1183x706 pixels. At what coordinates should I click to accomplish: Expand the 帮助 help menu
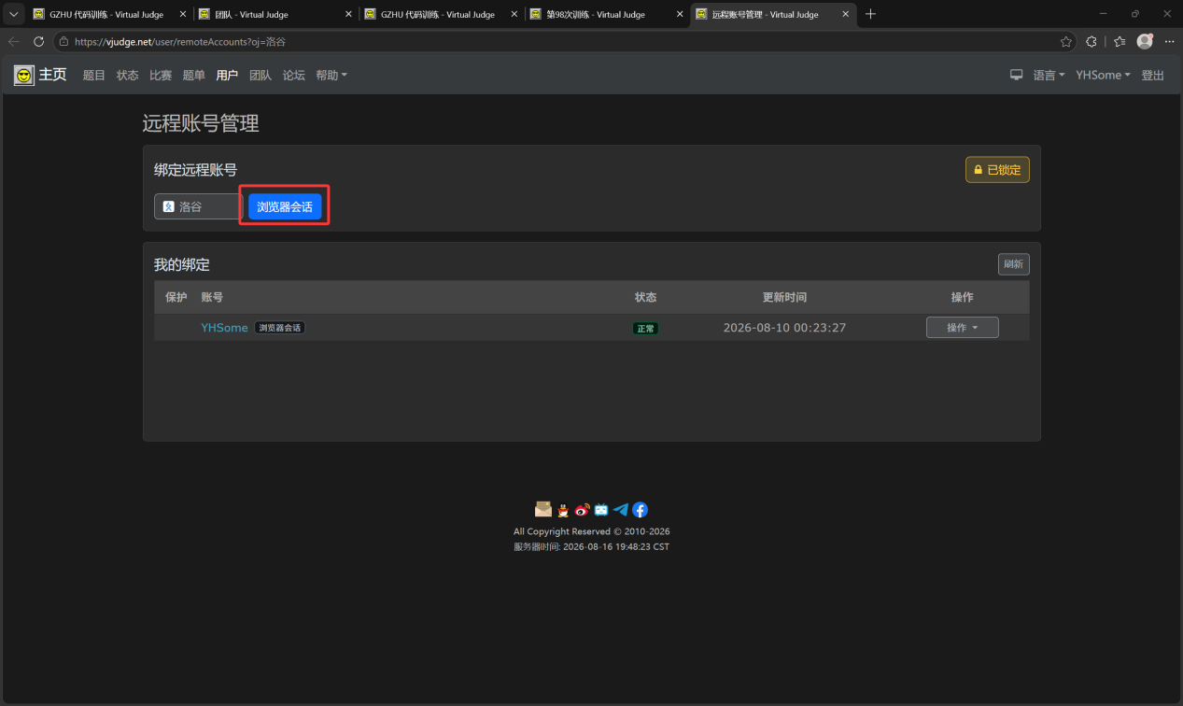(331, 75)
